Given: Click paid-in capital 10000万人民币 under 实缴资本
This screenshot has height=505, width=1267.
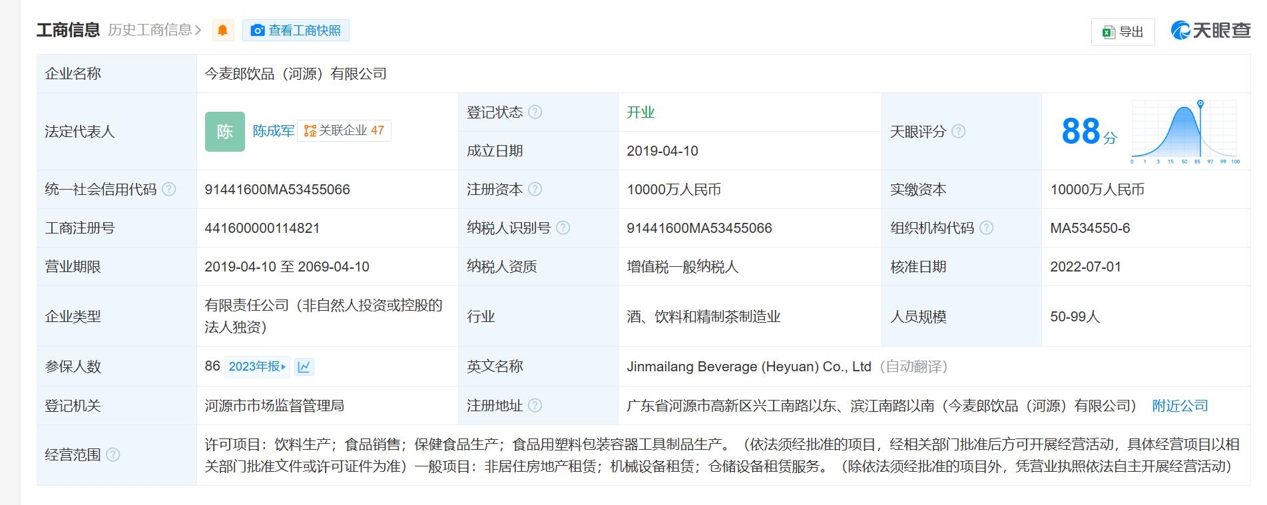Looking at the screenshot, I should pos(1097,190).
